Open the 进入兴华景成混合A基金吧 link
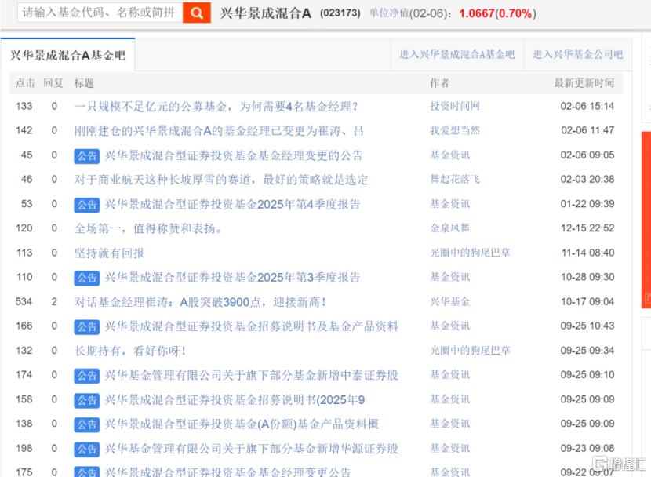 (456, 55)
